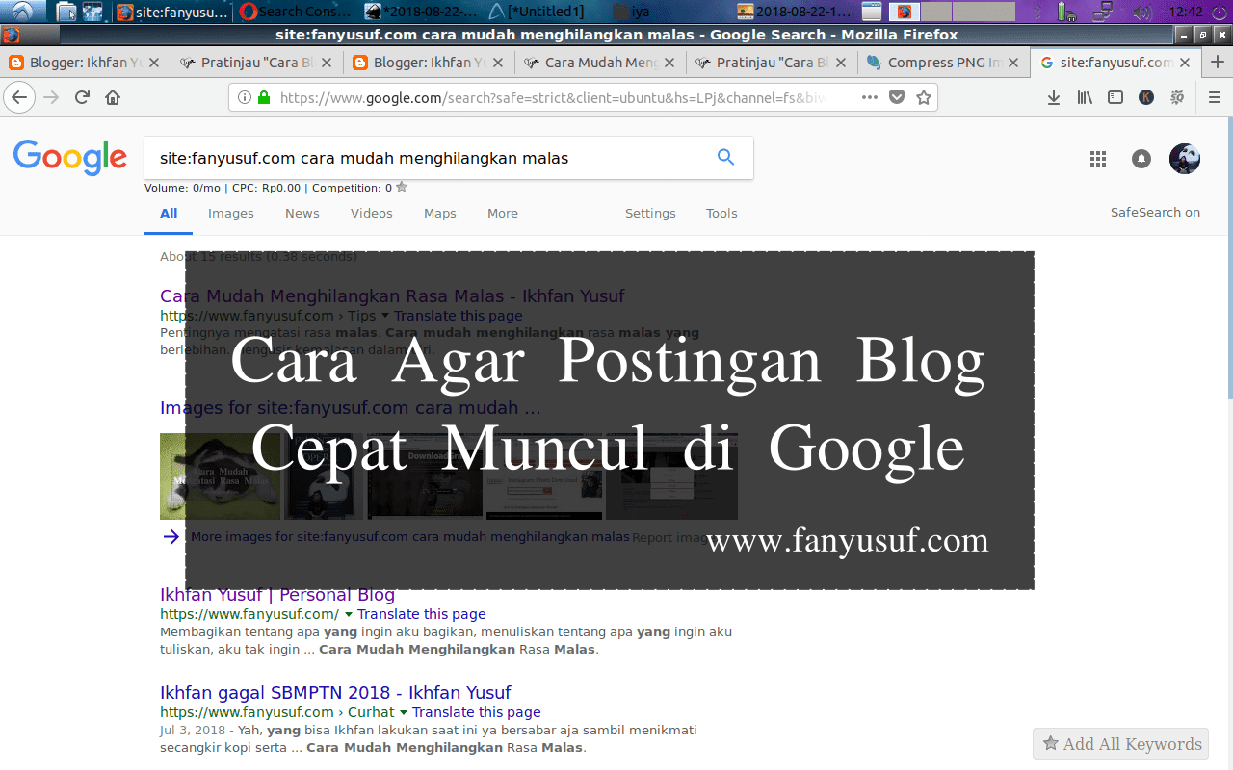Click the page vertical scrollbar thumb

[1228, 260]
